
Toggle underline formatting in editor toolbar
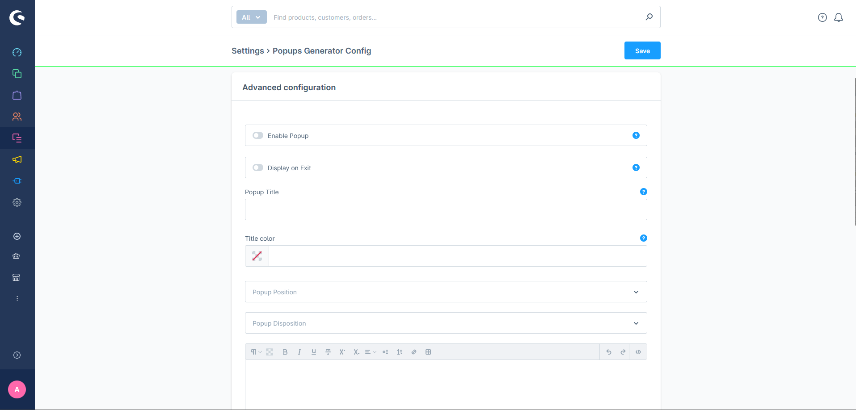pos(314,352)
